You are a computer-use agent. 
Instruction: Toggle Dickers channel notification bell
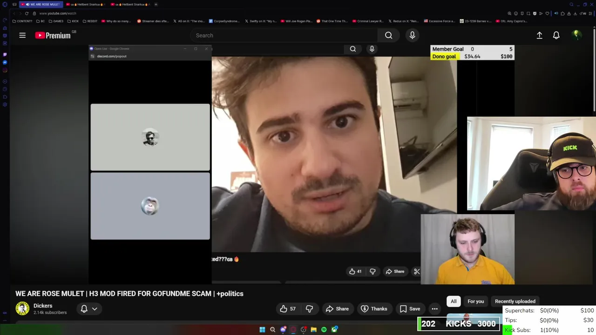(x=84, y=309)
